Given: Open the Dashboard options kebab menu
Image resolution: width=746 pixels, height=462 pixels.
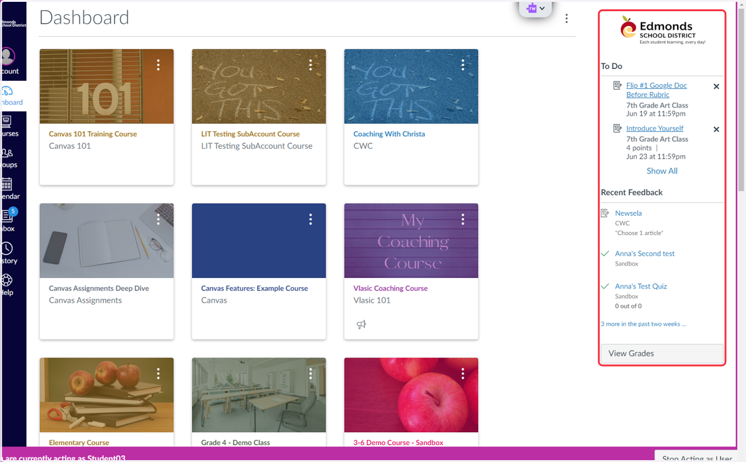Looking at the screenshot, I should click(x=566, y=19).
